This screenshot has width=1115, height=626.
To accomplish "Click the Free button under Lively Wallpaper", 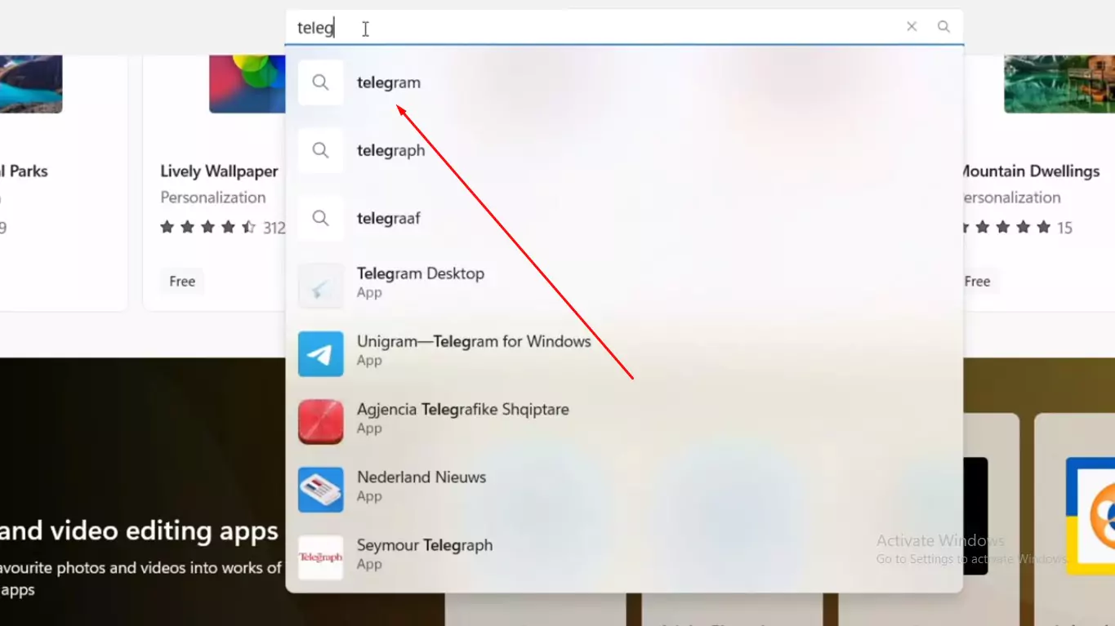I will [x=182, y=282].
